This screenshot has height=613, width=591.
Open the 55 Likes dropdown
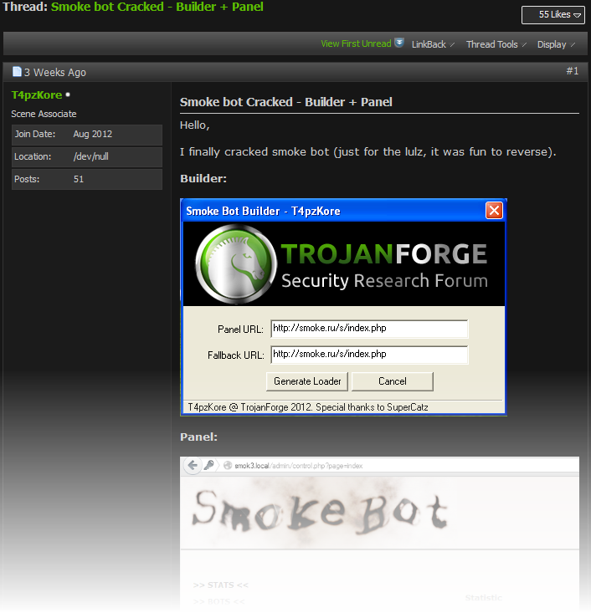(553, 15)
